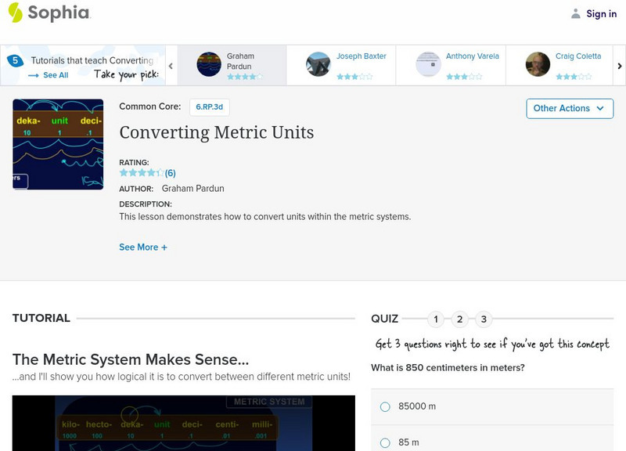
Task: Click the Converting Metric Units thumbnail image
Action: coord(58,144)
